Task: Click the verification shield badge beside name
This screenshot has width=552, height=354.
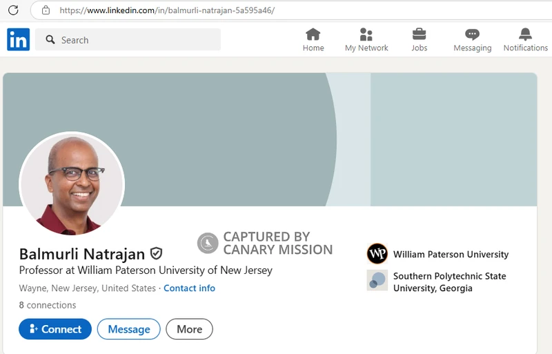Action: pos(156,254)
